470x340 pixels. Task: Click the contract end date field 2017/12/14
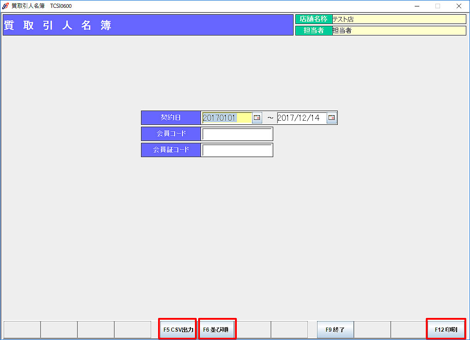pos(301,118)
